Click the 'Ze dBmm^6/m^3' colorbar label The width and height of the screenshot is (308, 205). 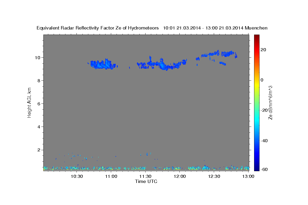[x=270, y=102]
